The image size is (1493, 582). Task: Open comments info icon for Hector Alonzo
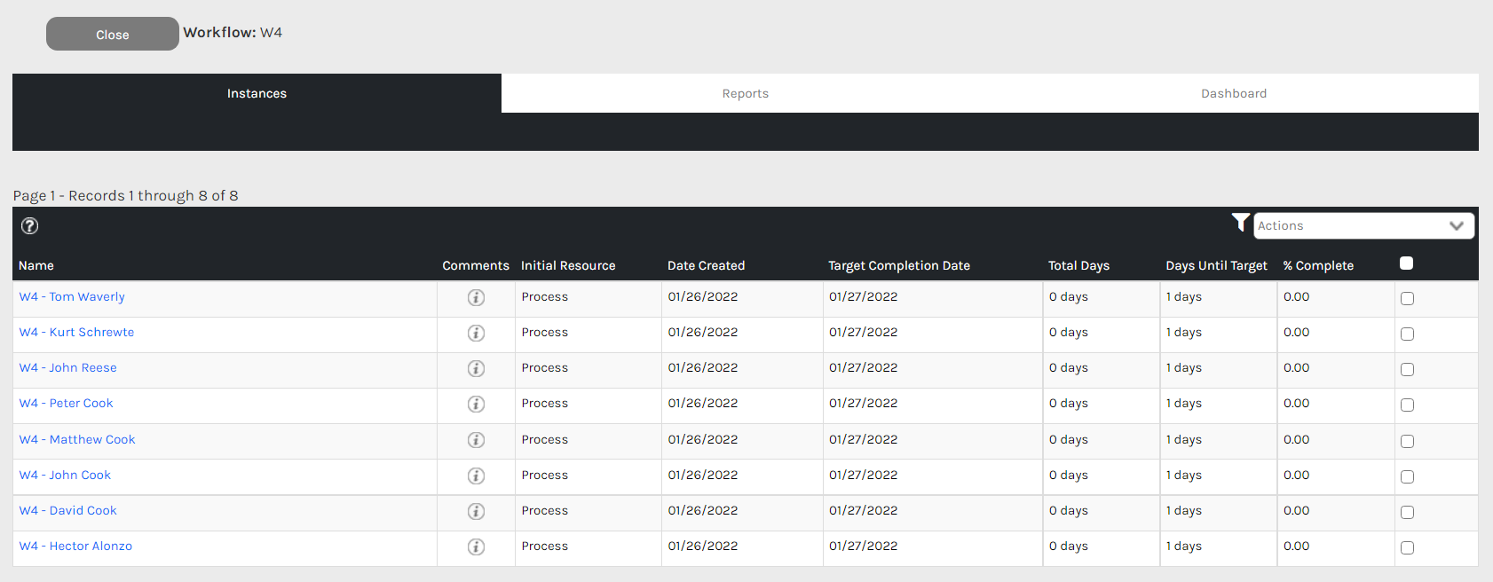(476, 547)
